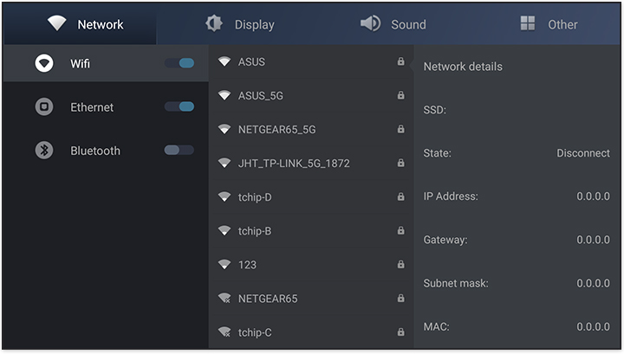
Task: Click the Disconnect state value
Action: tap(582, 153)
